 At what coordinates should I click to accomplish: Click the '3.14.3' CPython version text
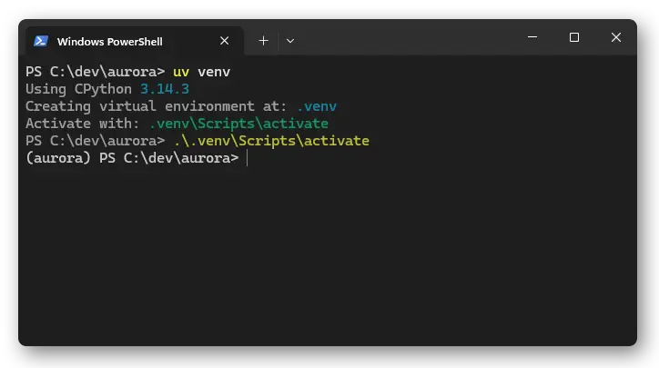[165, 89]
